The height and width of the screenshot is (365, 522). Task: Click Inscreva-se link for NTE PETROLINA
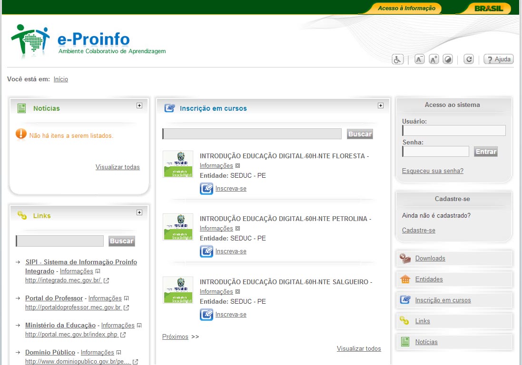(231, 251)
